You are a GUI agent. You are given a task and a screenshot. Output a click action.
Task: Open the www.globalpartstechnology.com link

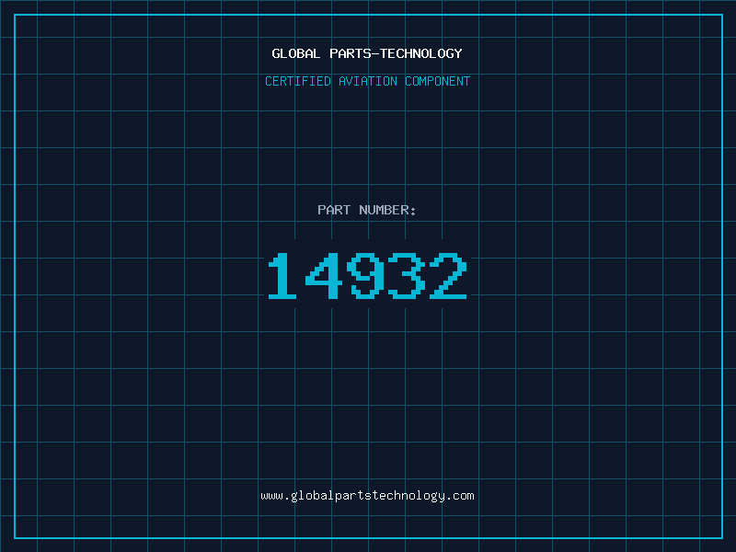pos(367,496)
